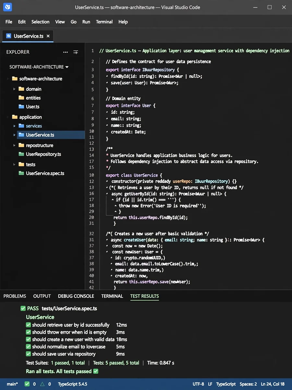Click the Explorer collapse/filter icon

click(76, 52)
